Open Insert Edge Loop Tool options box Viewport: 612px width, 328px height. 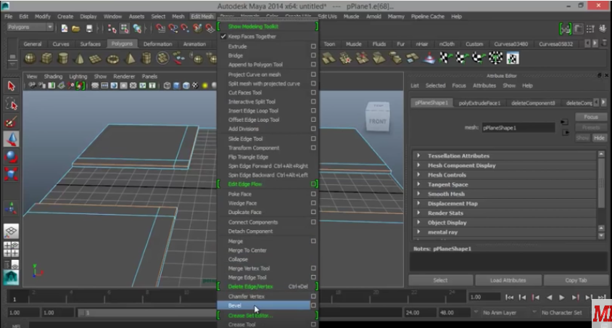pos(313,110)
